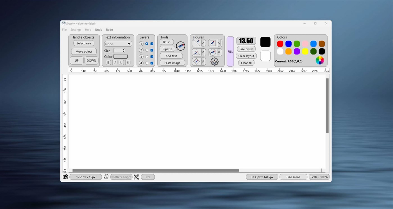
Task: Click the crossed pen and brush icon
Action: coord(137,177)
